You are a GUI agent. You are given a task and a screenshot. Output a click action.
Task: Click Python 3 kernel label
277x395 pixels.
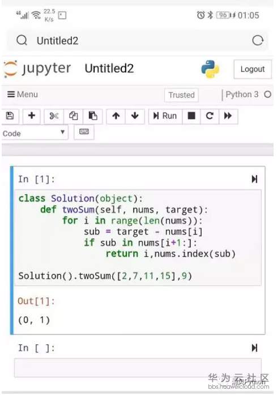tap(242, 94)
